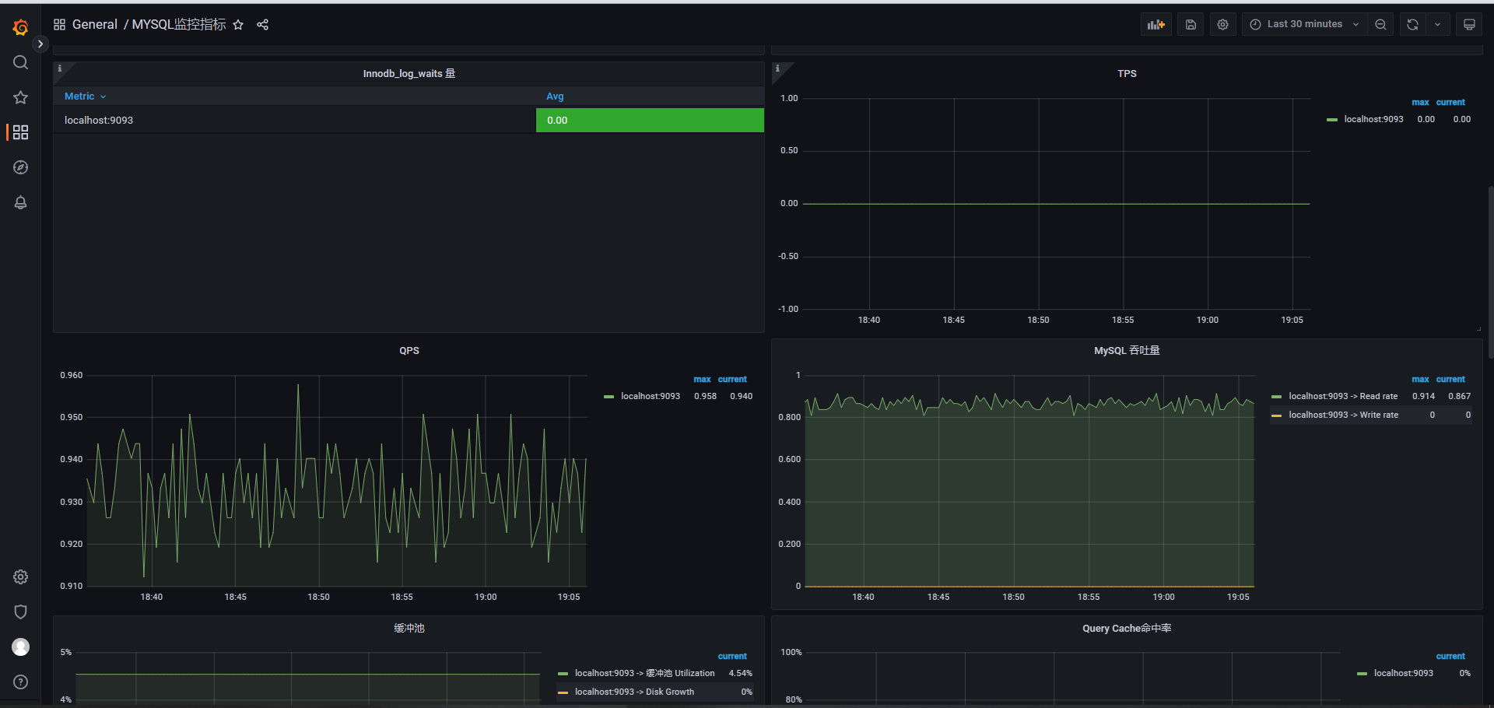This screenshot has height=708, width=1494.
Task: Share the dashboard via share icon
Action: point(263,25)
